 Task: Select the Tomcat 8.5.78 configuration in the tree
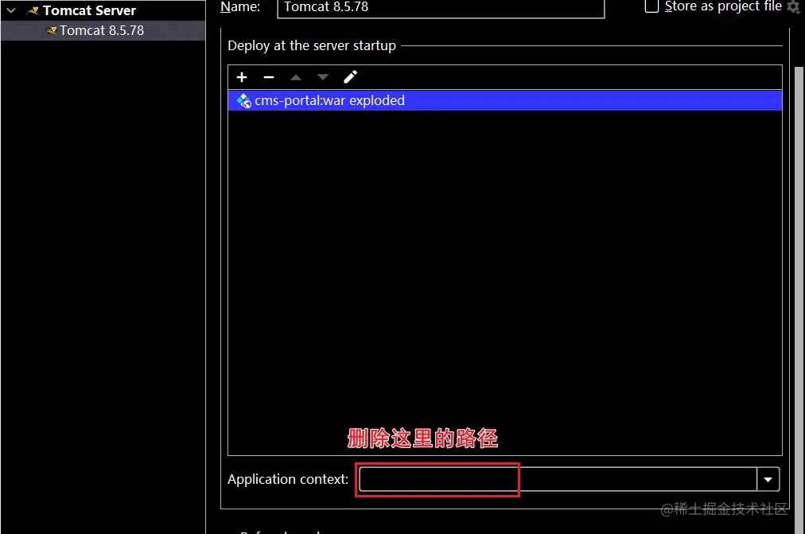coord(103,30)
